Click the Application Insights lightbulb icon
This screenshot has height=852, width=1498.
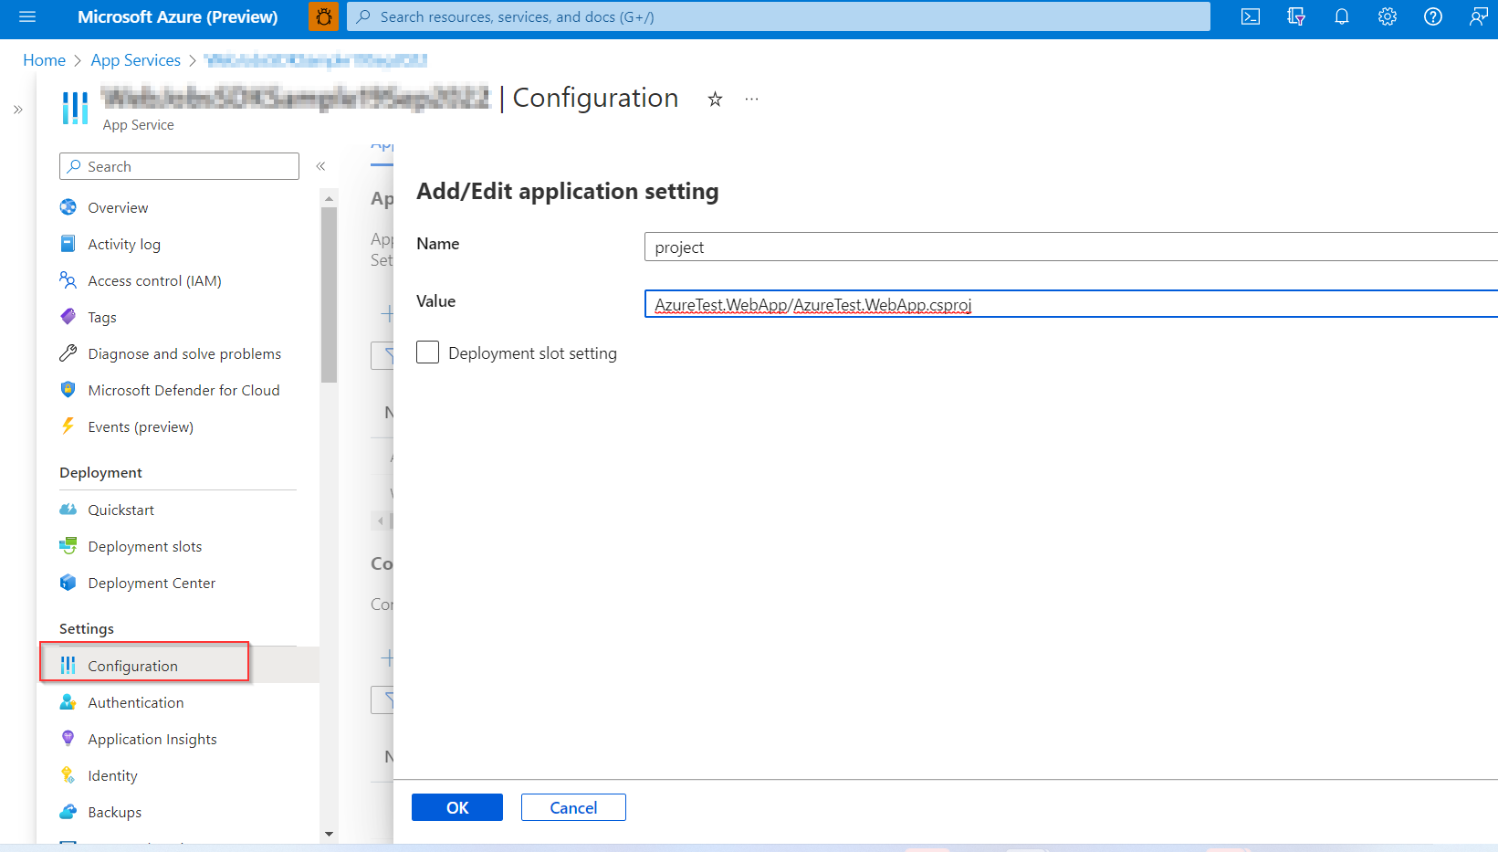[68, 739]
